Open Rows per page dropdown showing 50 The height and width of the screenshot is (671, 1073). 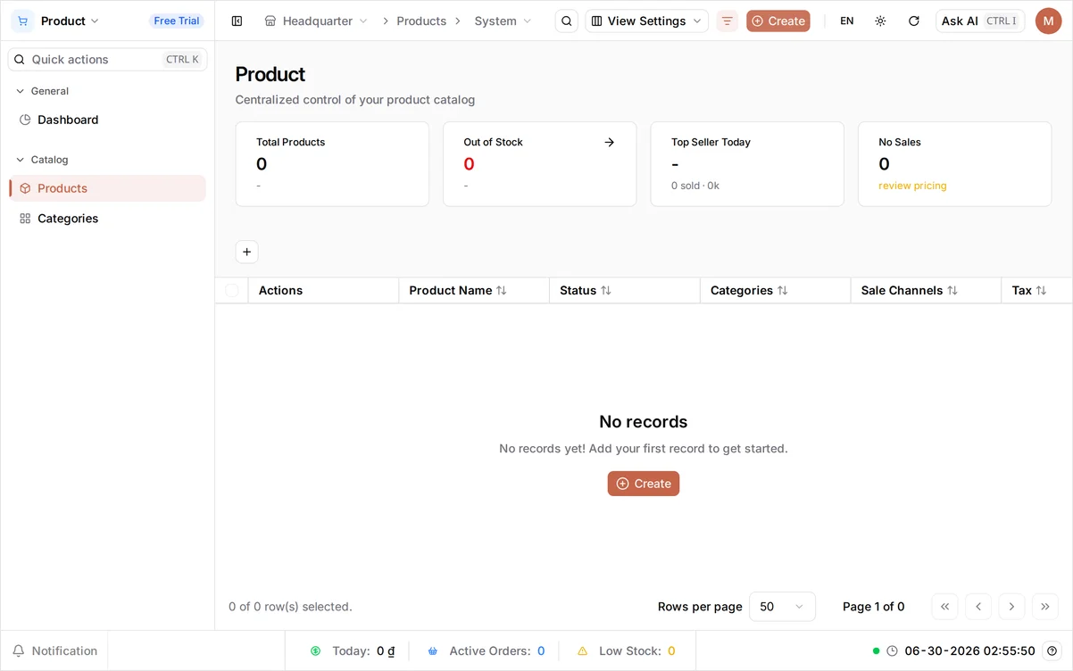coord(782,607)
